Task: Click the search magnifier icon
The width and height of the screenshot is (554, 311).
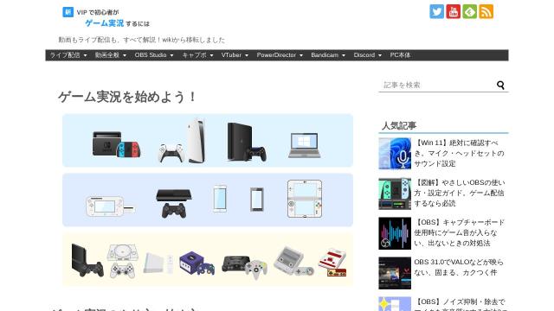Action: (x=500, y=85)
